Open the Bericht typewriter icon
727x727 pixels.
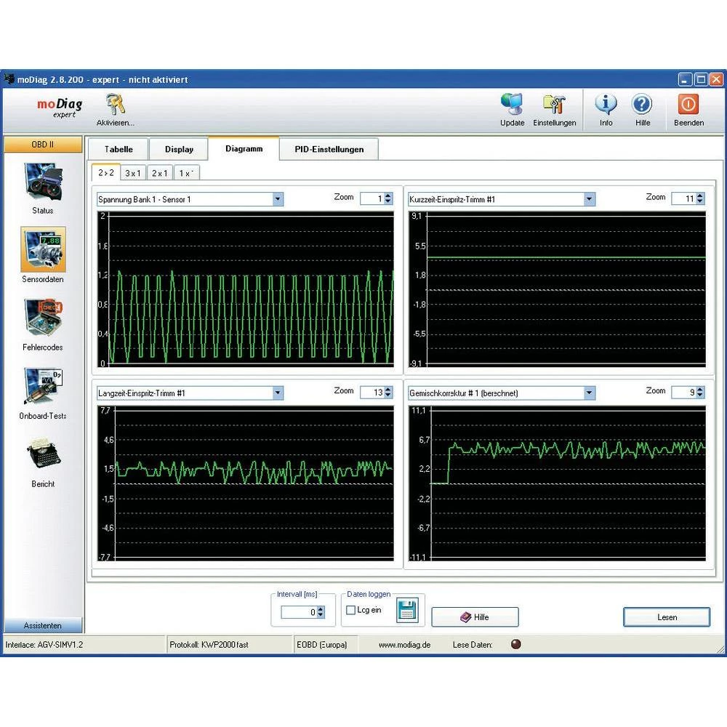click(x=43, y=454)
